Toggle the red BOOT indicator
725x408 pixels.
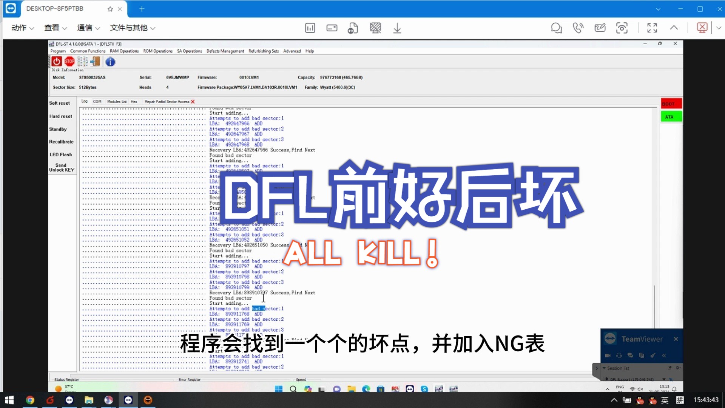coord(671,104)
